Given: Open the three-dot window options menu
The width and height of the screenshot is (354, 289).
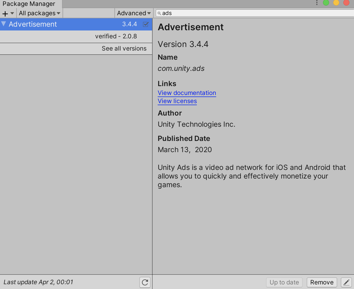Looking at the screenshot, I should 317,3.
